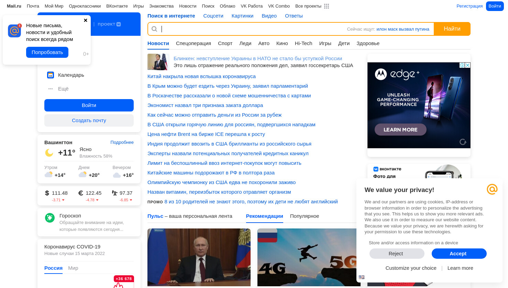Click the Motorola logo in ad
This screenshot has width=508, height=288.
click(x=381, y=74)
